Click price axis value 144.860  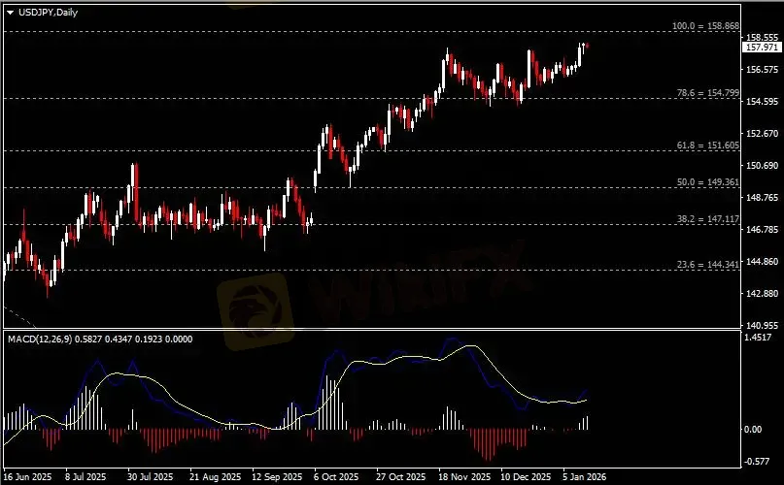tap(762, 262)
